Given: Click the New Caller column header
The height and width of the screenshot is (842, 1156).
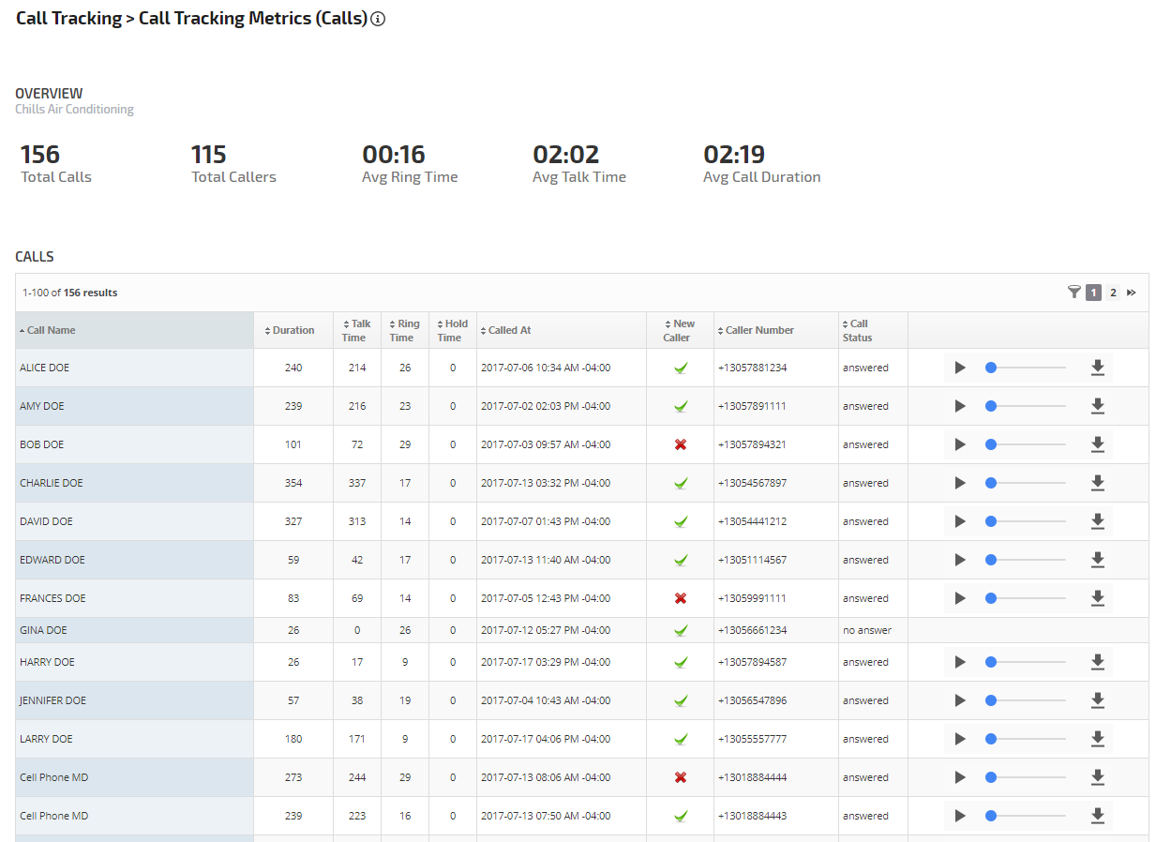Looking at the screenshot, I should (680, 330).
